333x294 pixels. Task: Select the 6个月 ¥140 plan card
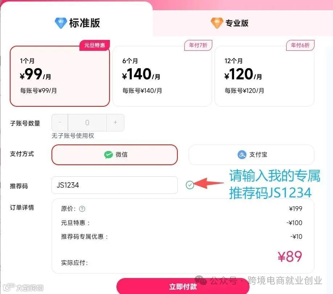tap(162, 76)
